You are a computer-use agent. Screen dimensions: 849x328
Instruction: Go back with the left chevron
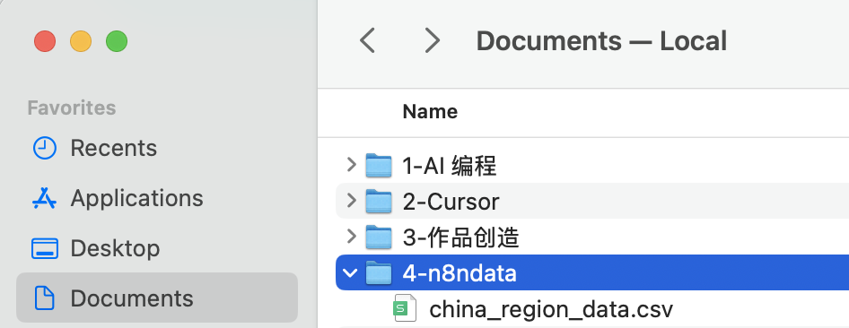(367, 40)
